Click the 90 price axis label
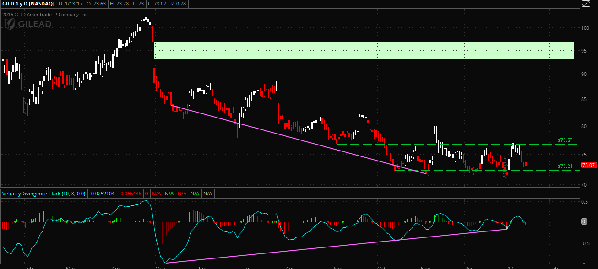Image resolution: width=598 pixels, height=269 pixels. pyautogui.click(x=585, y=73)
